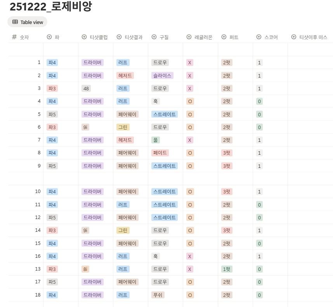Open the Table view tab
Image resolution: width=333 pixels, height=307 pixels.
point(28,22)
